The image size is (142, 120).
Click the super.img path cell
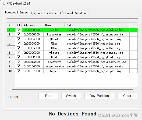[x=97, y=71]
